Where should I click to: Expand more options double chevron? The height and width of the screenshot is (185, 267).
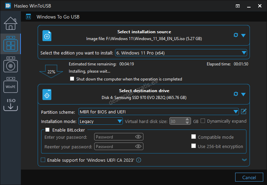click(244, 160)
